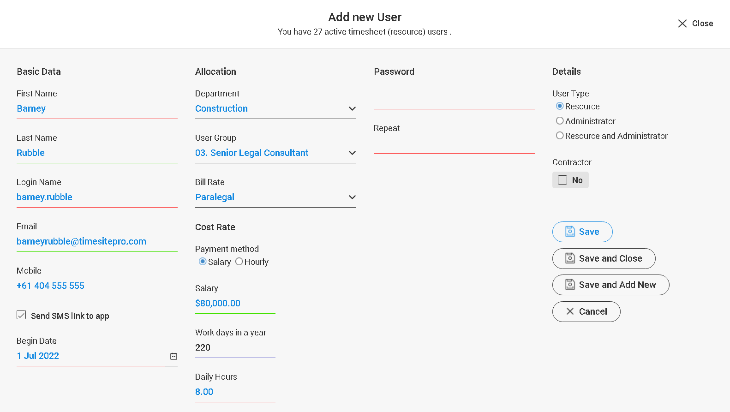Select the Resource user type radio
730x412 pixels.
[x=560, y=106]
